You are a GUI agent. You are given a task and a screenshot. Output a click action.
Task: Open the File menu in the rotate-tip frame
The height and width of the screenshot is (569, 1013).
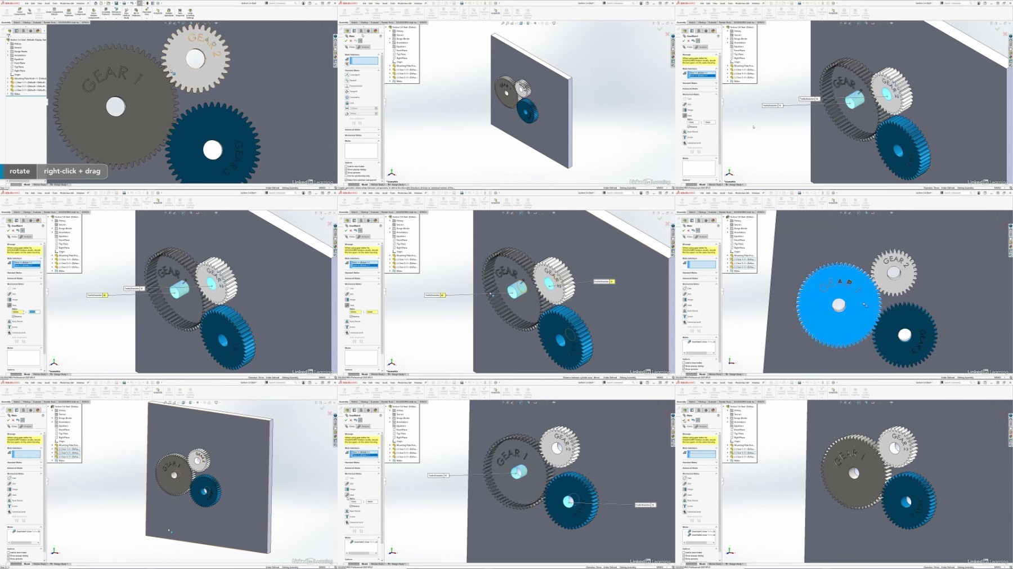point(27,3)
